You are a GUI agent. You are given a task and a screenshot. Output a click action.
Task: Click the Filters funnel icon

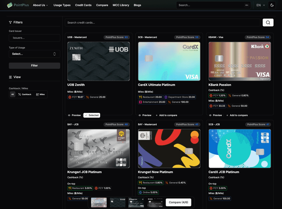(x=10, y=22)
